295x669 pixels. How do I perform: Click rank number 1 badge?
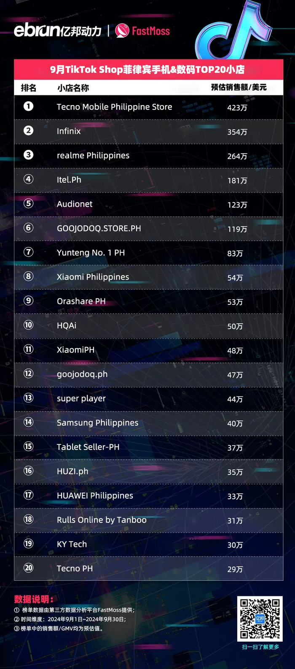[x=28, y=106]
